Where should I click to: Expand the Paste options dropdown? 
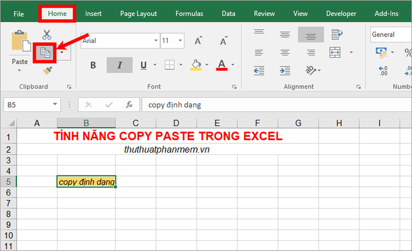(x=19, y=71)
